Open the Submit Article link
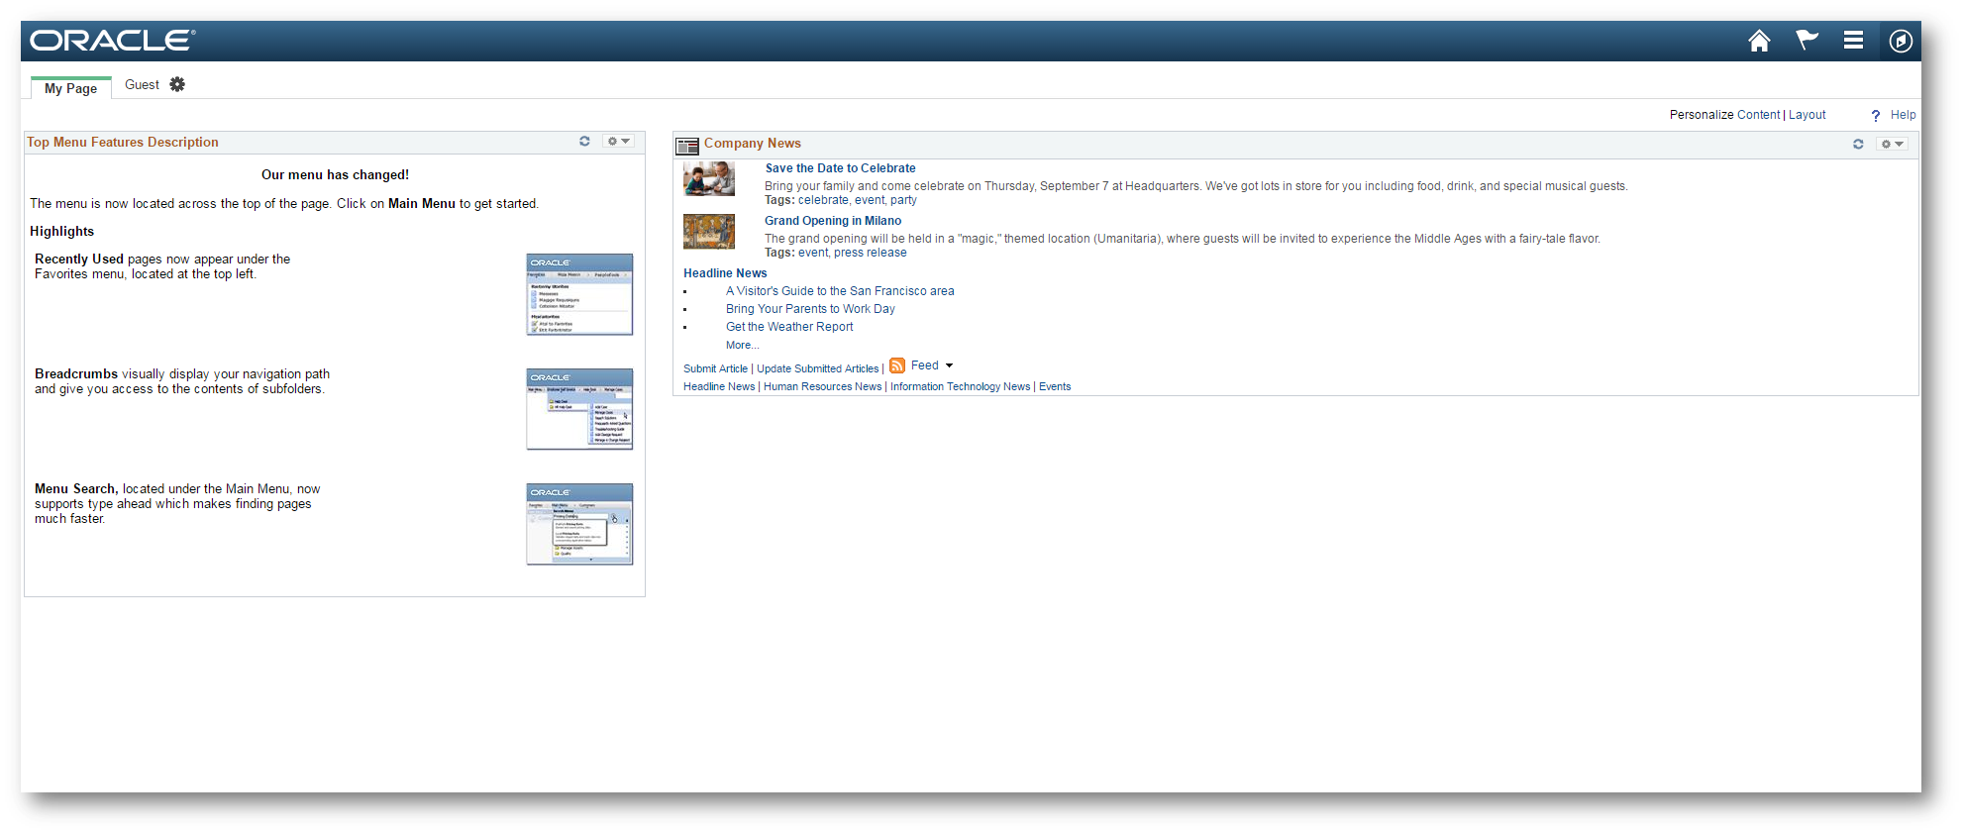Image resolution: width=1963 pixels, height=834 pixels. click(715, 369)
